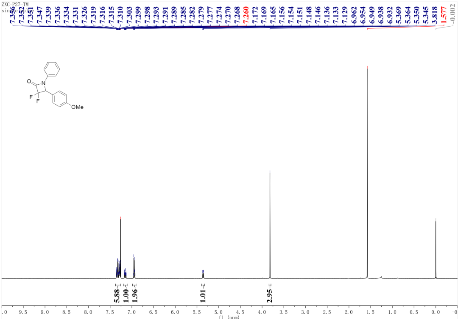Select the 7.172 peak label
The height and width of the screenshot is (319, 458).
[255, 15]
